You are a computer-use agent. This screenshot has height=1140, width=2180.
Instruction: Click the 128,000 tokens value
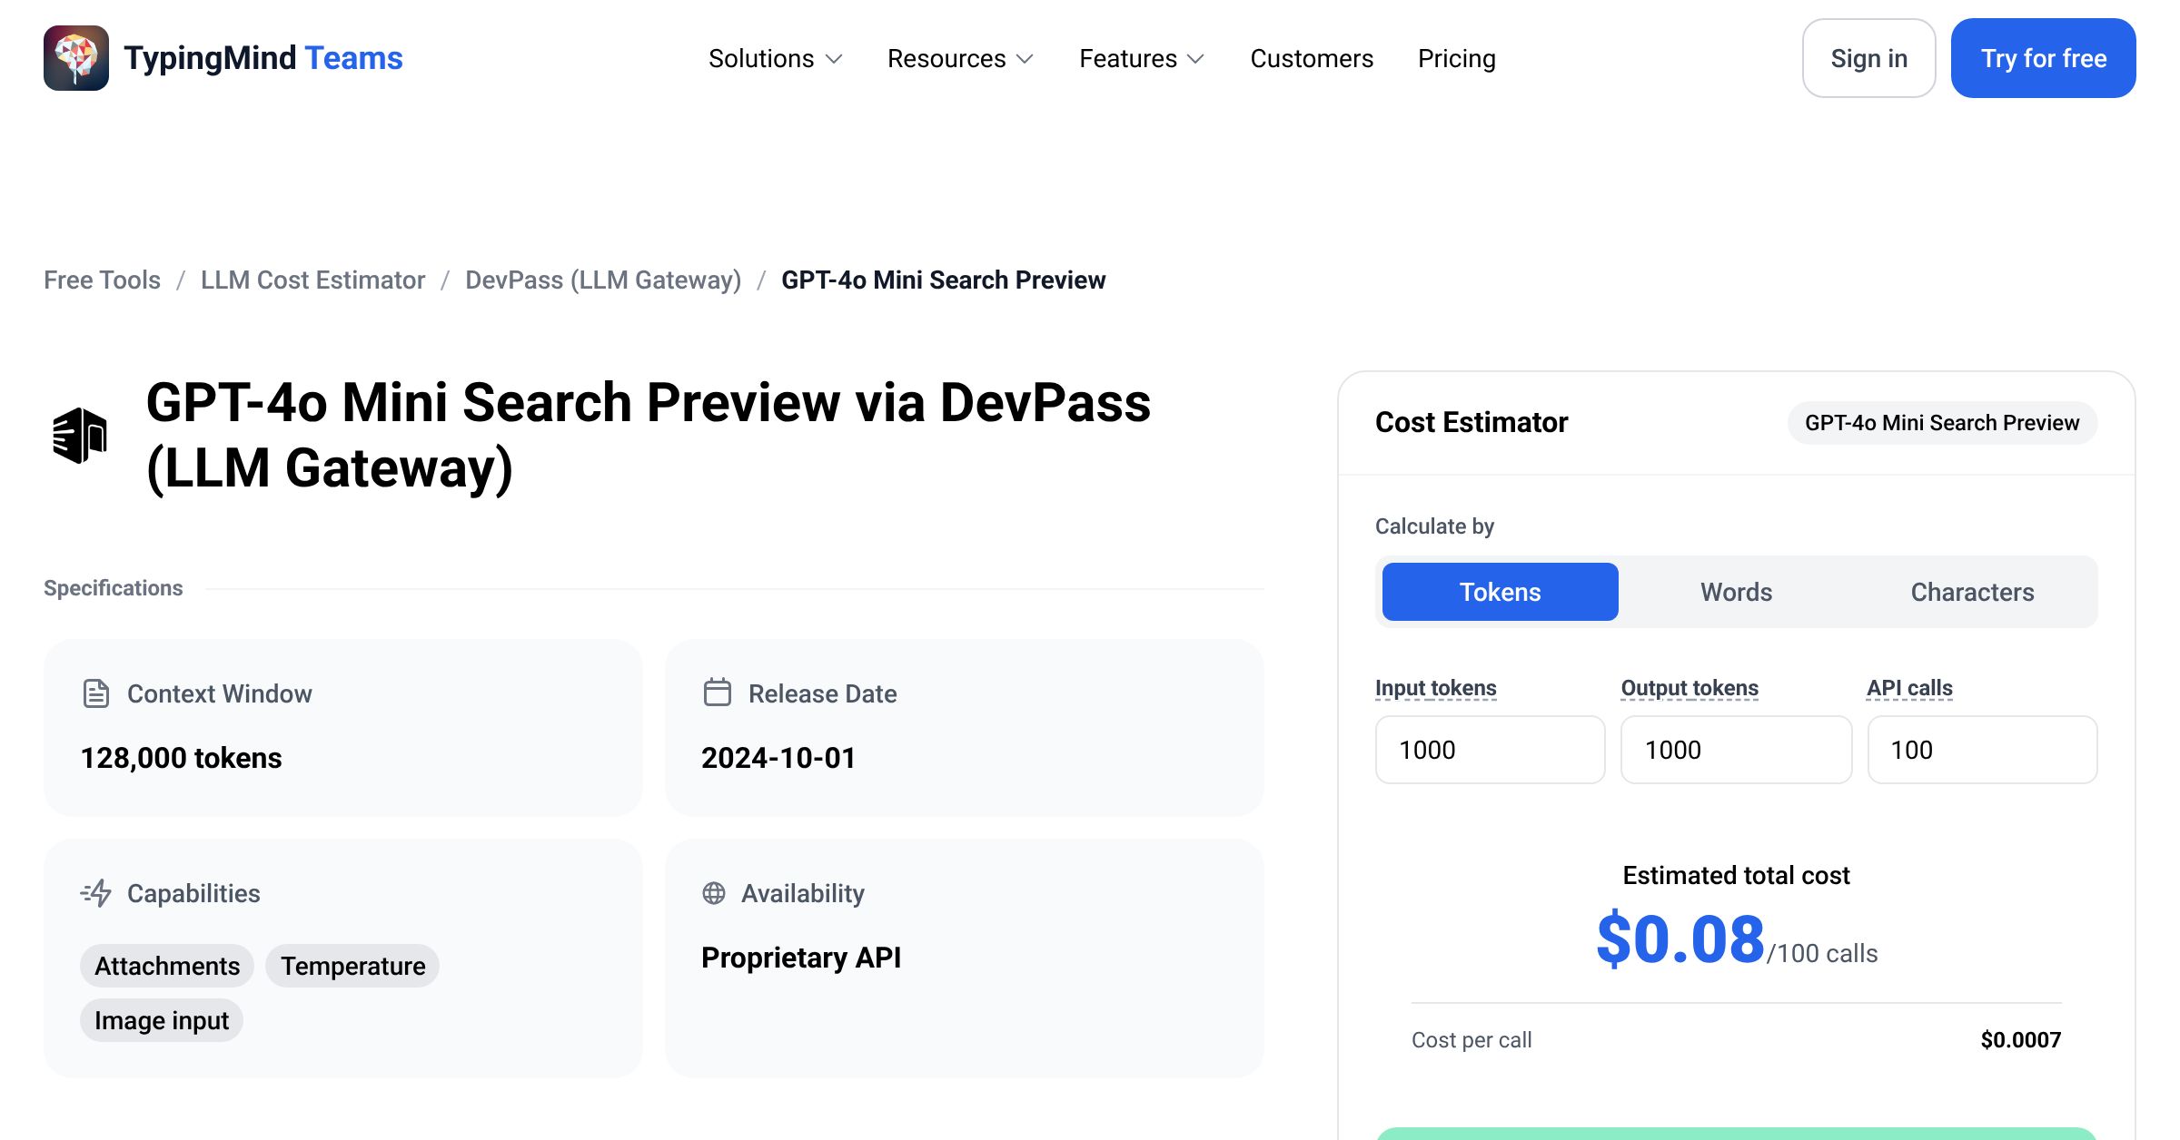[182, 758]
